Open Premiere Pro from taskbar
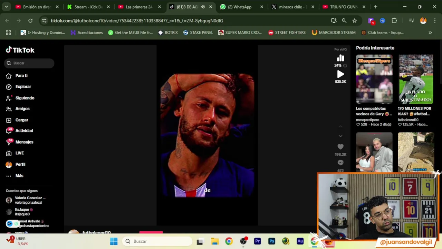 point(257,241)
